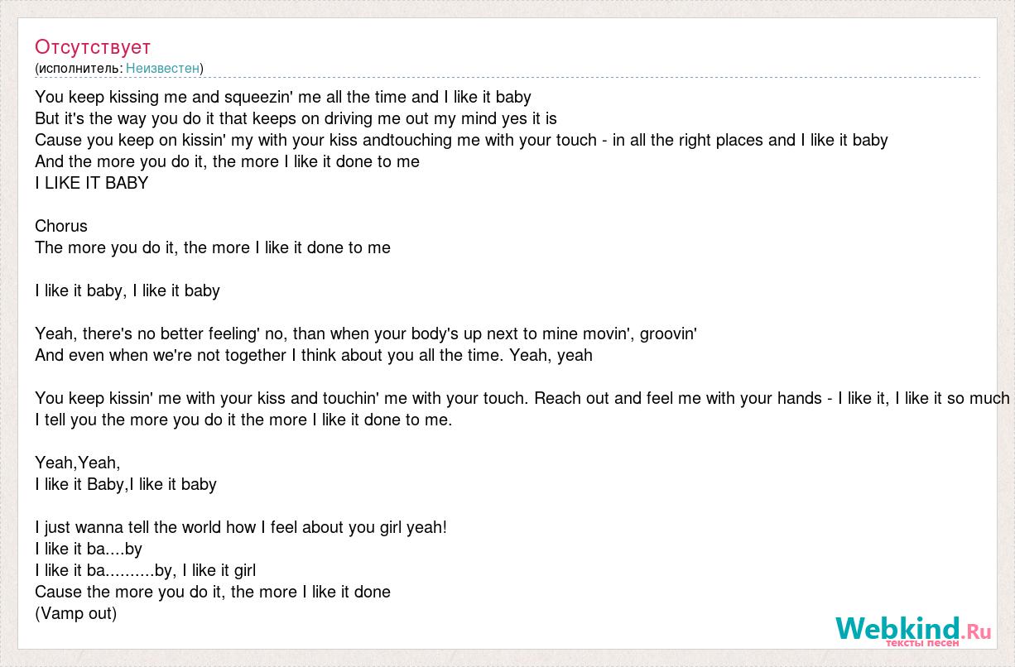Click 'I tell you the more you do it' line
This screenshot has height=667, width=1015.
(x=244, y=420)
